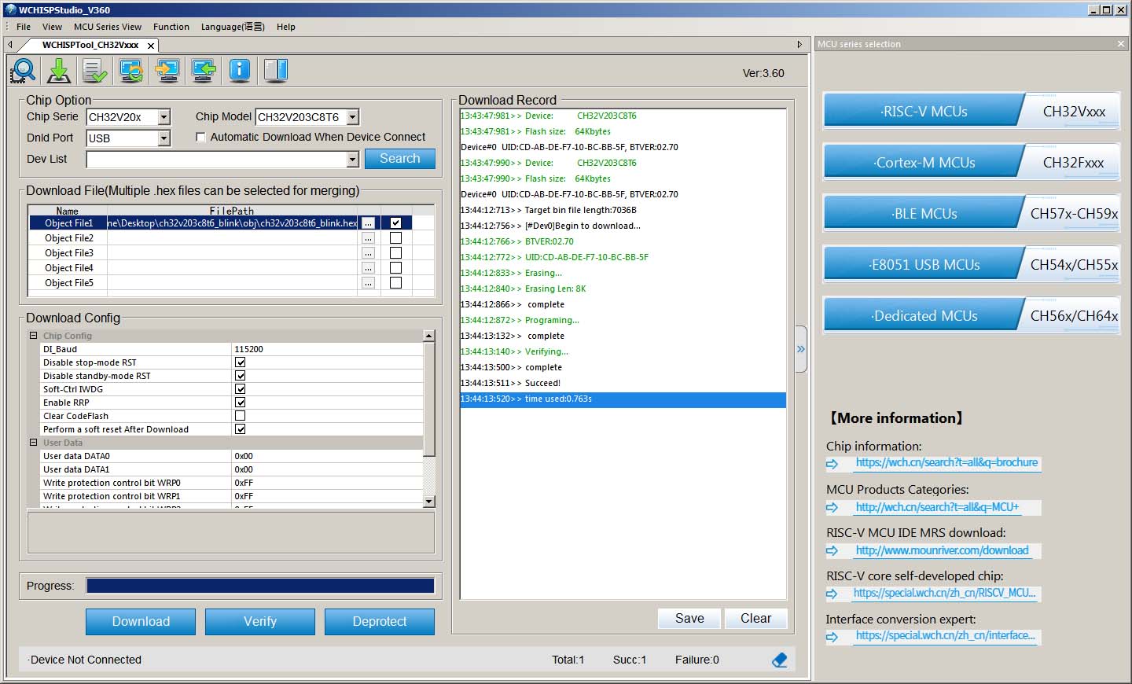The width and height of the screenshot is (1132, 684).
Task: Click the magnifier search device toolbar icon
Action: pyautogui.click(x=23, y=71)
